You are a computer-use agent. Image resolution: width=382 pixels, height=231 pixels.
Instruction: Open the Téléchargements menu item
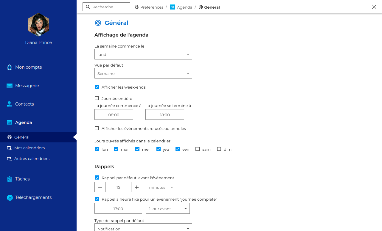pyautogui.click(x=33, y=197)
